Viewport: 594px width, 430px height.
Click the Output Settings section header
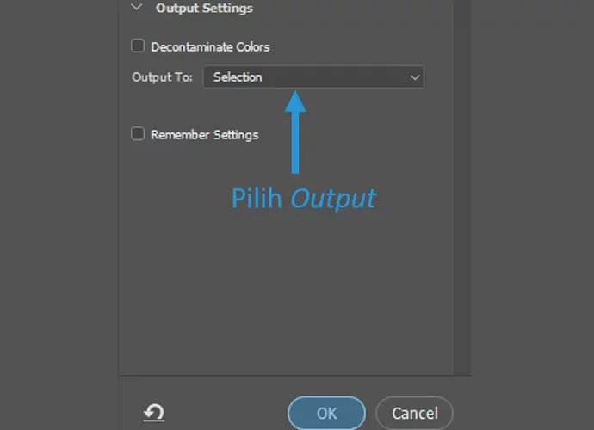(x=204, y=8)
